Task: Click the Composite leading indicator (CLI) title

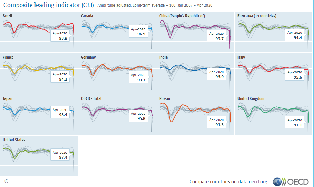Action: [48, 5]
